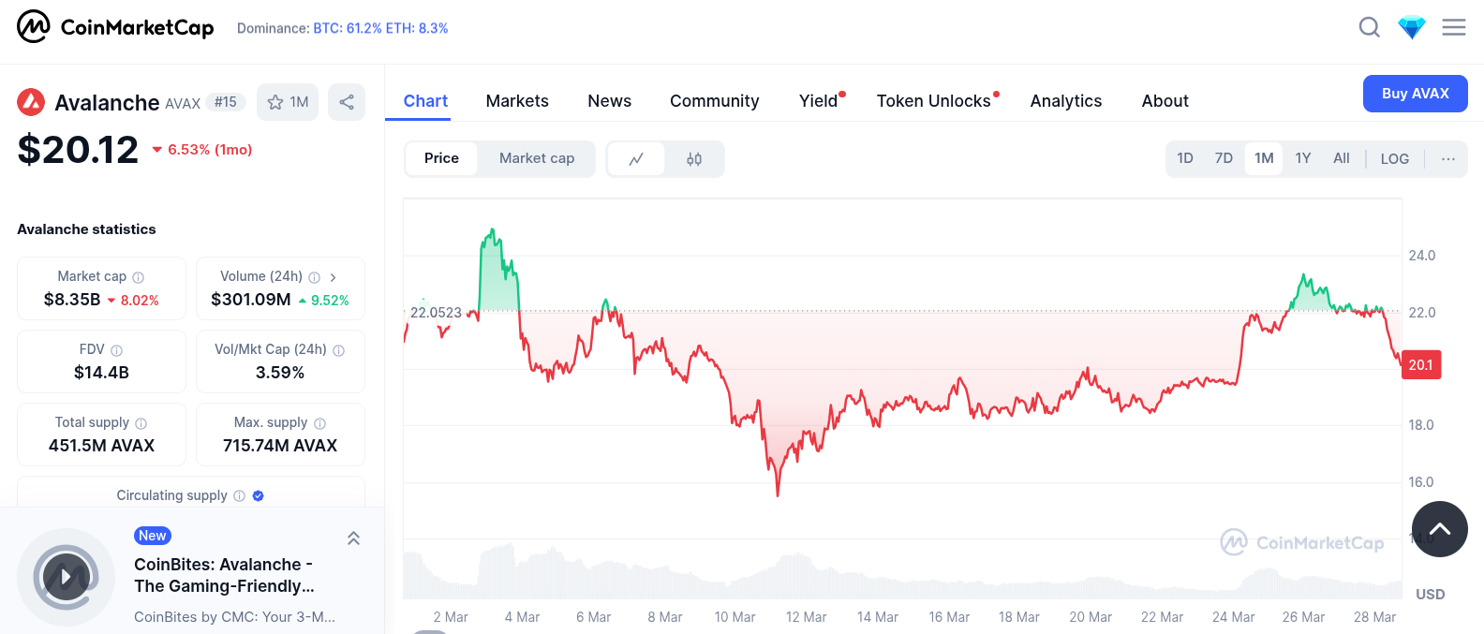The width and height of the screenshot is (1484, 634).
Task: Set chart range to 7D
Action: click(x=1224, y=158)
